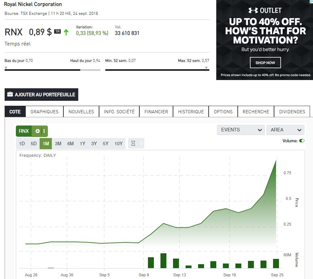Click the 52-week range bar
This screenshot has width=313, height=279.
pos(157,70)
